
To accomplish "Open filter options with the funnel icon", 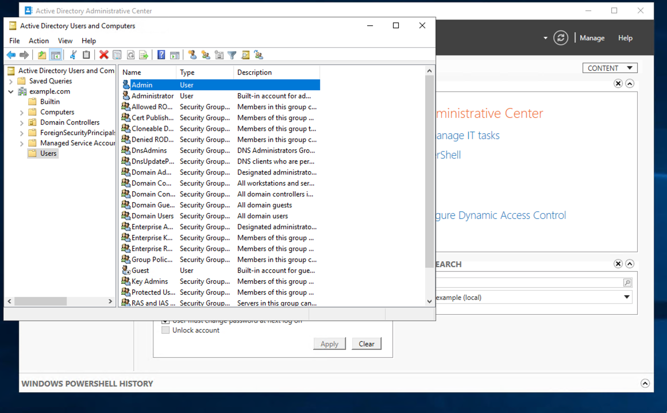I will (x=232, y=55).
